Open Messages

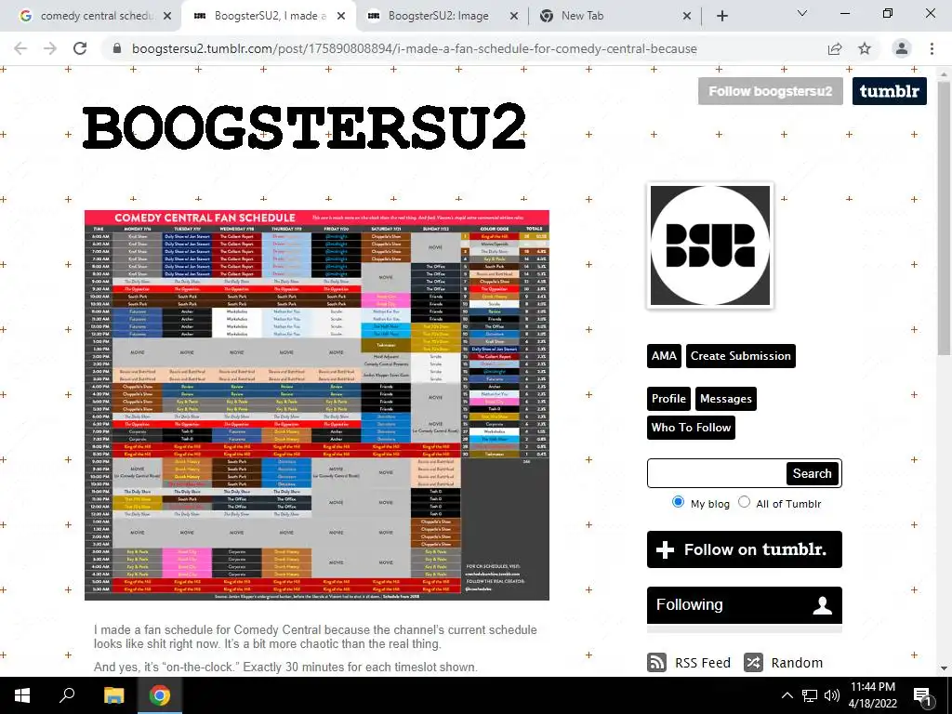pyautogui.click(x=726, y=399)
